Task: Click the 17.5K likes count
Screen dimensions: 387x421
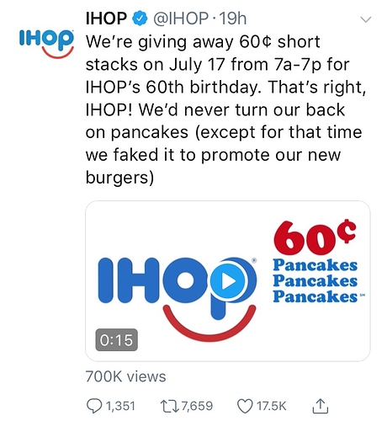Action: (x=272, y=407)
